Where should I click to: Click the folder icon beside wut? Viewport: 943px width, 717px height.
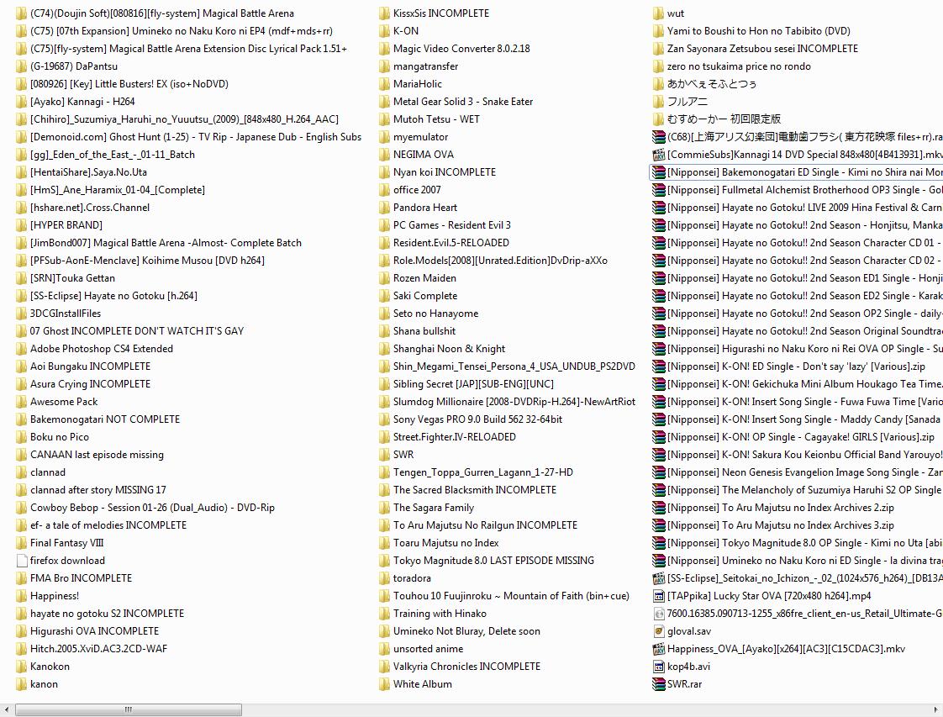coord(658,13)
